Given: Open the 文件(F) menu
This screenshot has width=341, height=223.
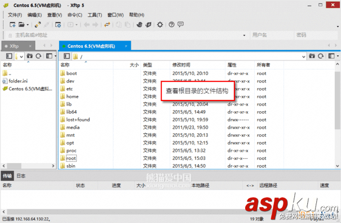Looking at the screenshot, I should (15, 15).
